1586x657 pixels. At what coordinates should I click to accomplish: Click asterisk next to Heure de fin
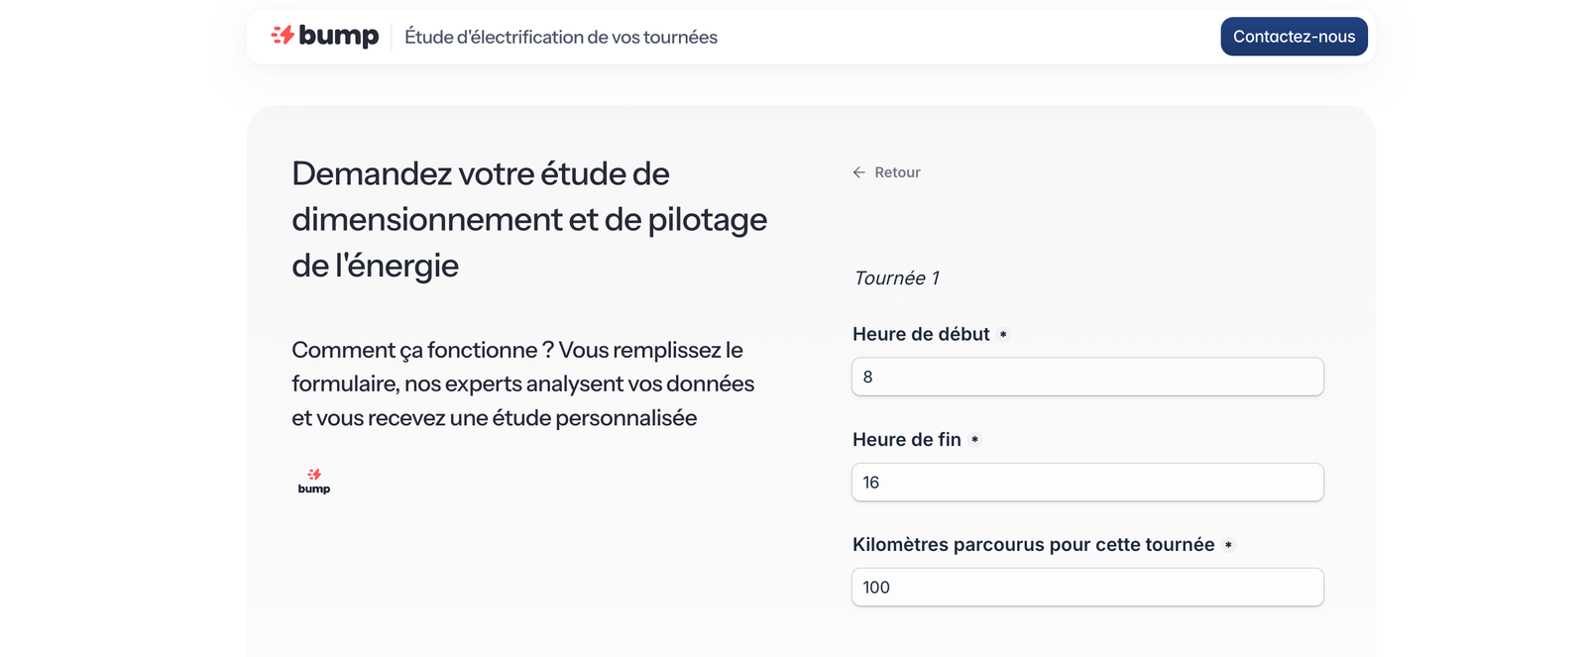(x=974, y=440)
